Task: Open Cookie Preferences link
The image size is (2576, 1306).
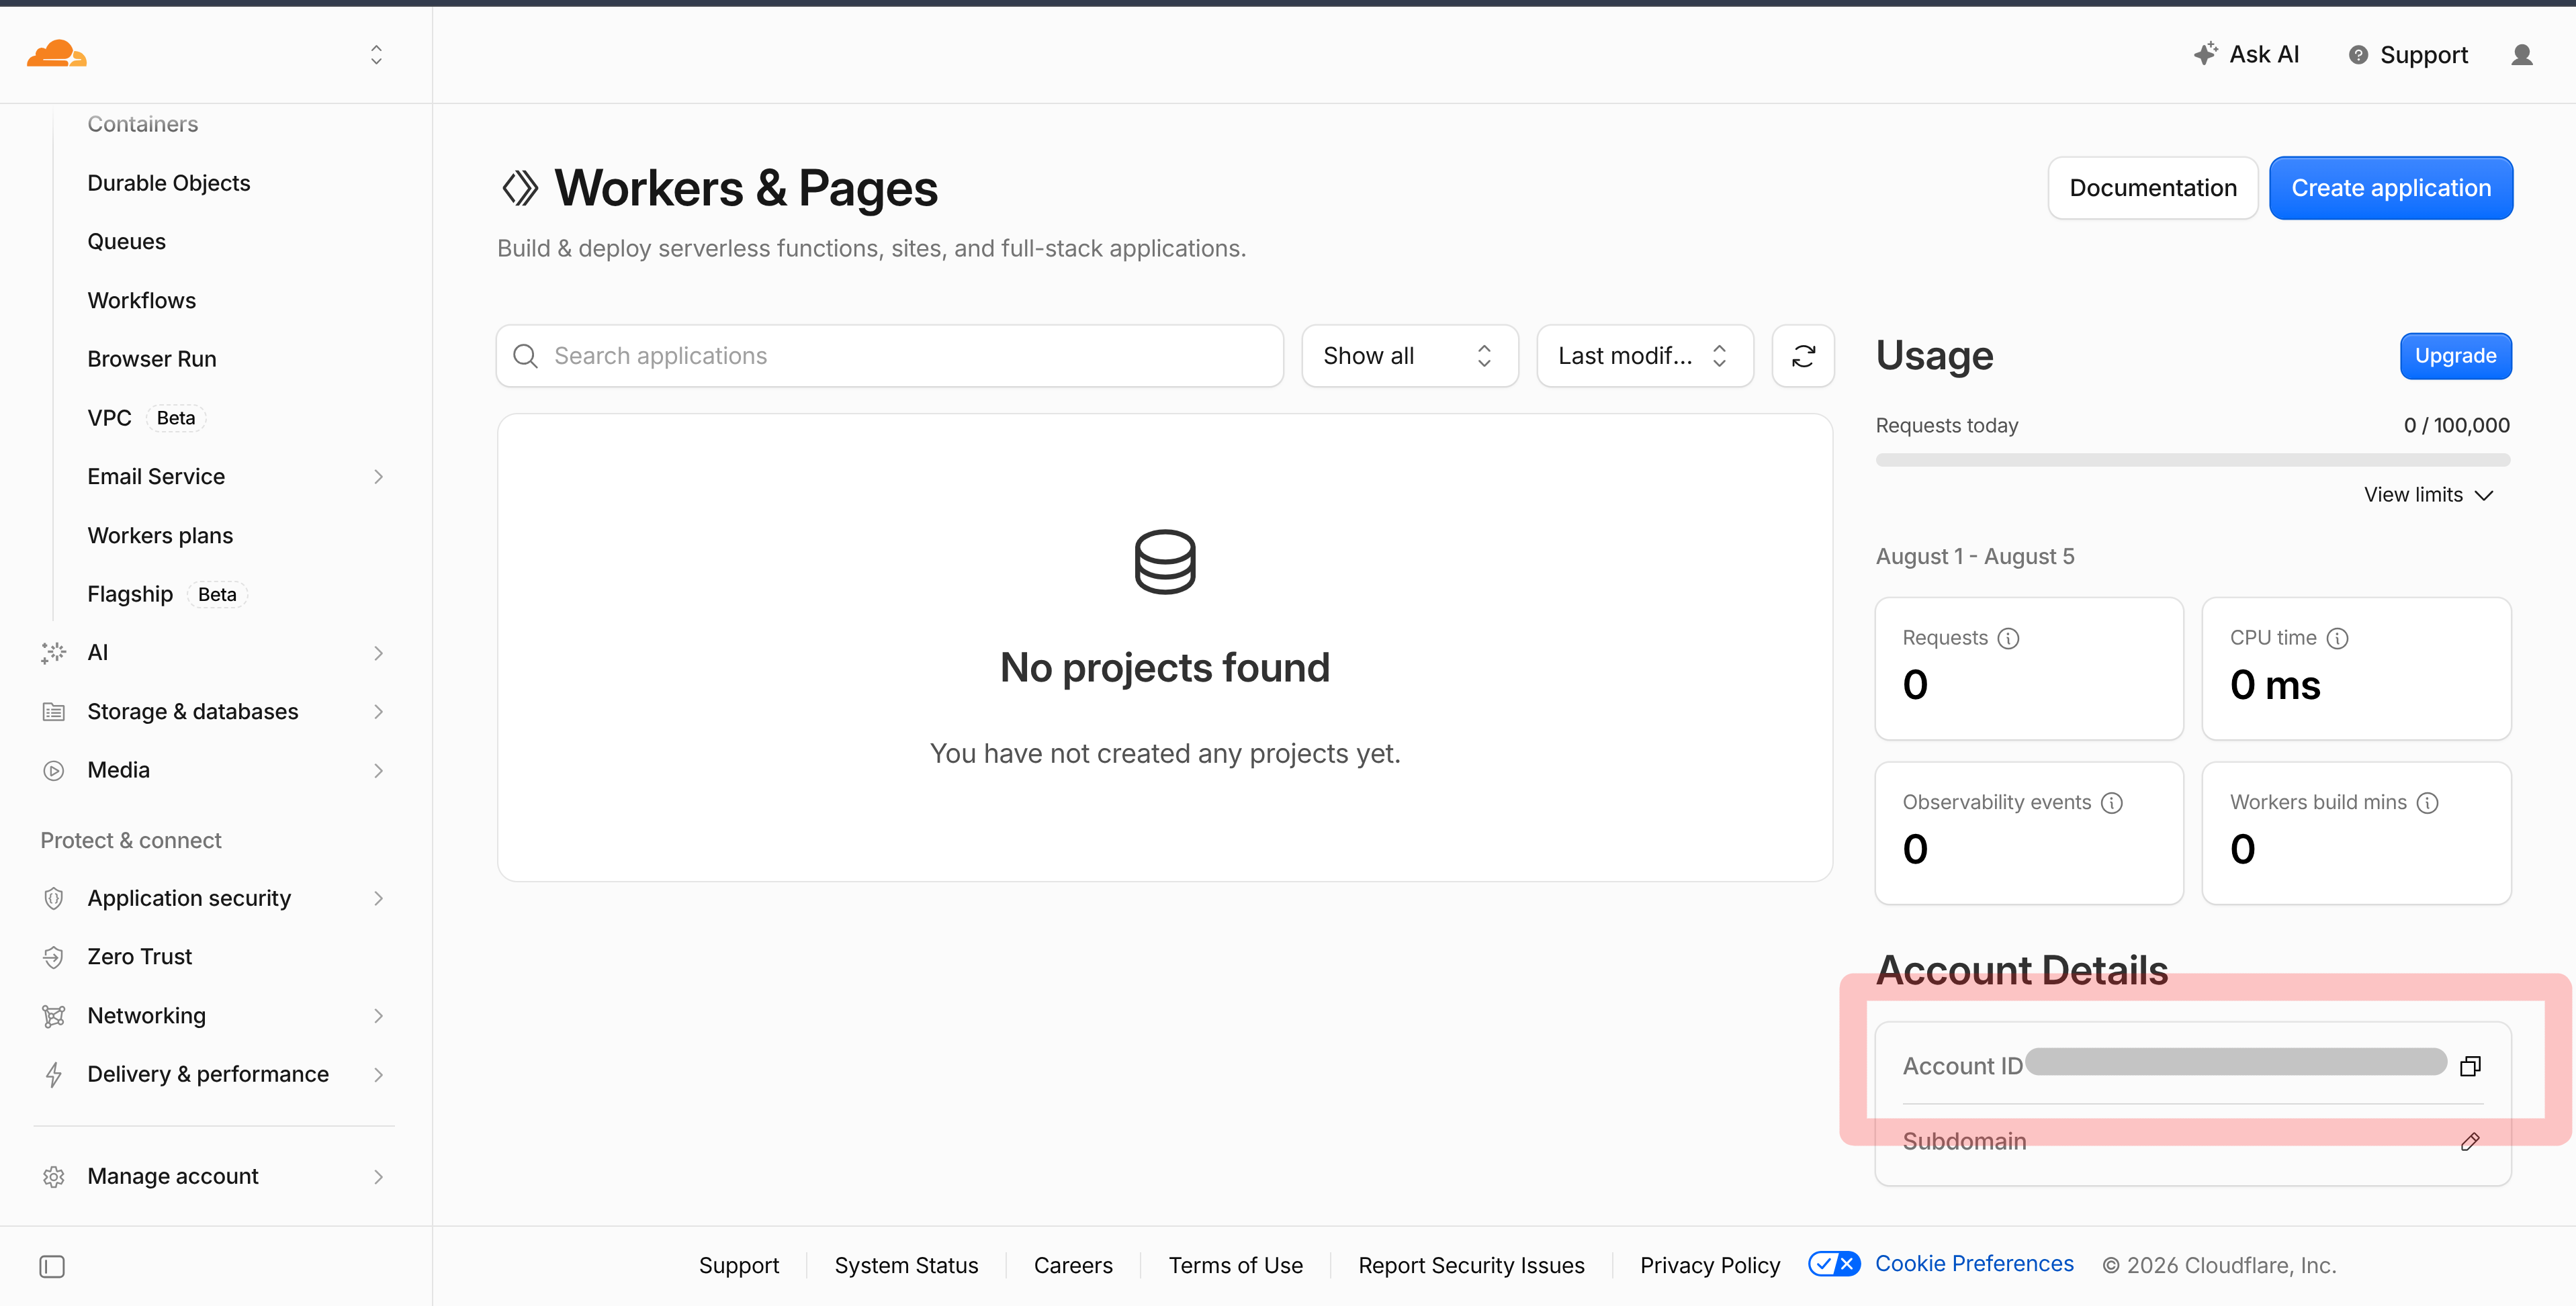Action: [x=1974, y=1264]
